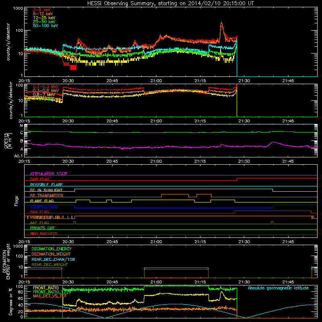Click the 21:30 tick under the MeV panel
This screenshot has width=322, height=322.
pos(244,121)
